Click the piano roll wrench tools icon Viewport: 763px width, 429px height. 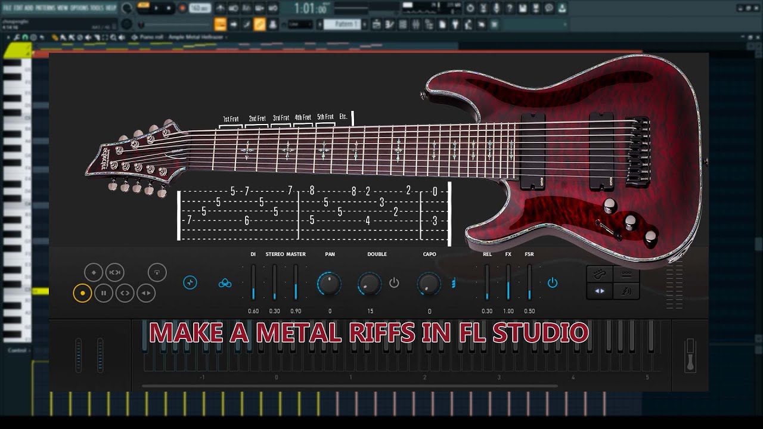click(16, 37)
